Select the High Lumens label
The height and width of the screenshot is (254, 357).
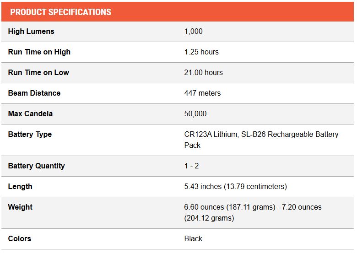tap(31, 32)
